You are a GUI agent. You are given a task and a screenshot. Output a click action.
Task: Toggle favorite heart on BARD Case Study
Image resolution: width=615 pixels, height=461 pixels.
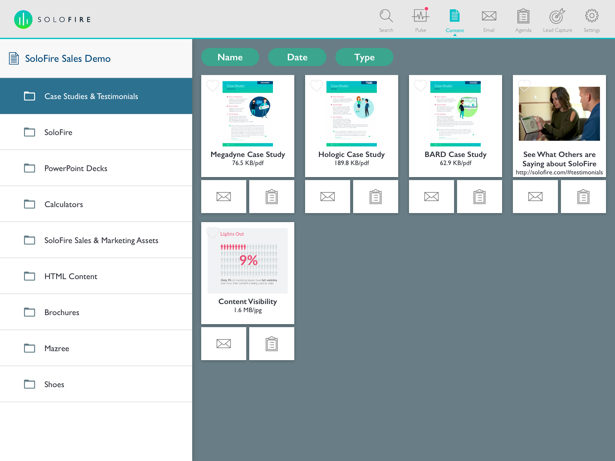coord(420,86)
